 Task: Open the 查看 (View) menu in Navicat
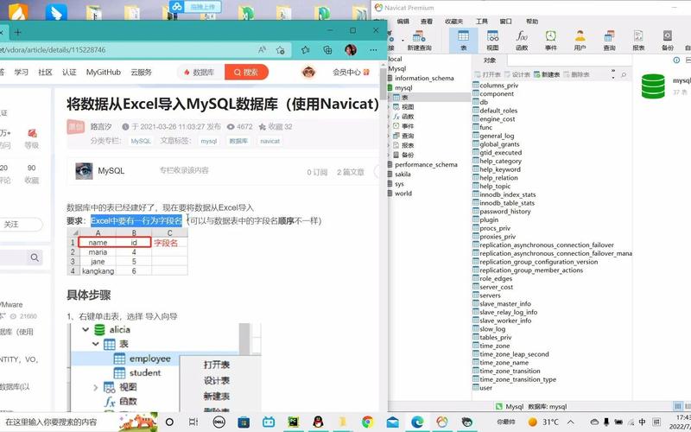426,21
